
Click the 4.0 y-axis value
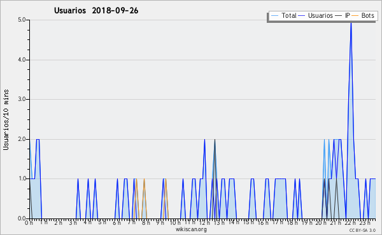point(22,60)
